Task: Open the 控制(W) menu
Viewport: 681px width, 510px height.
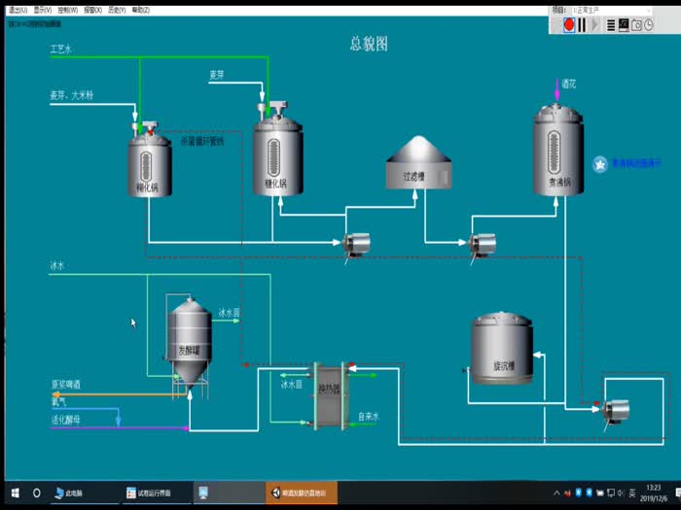Action: click(x=67, y=9)
